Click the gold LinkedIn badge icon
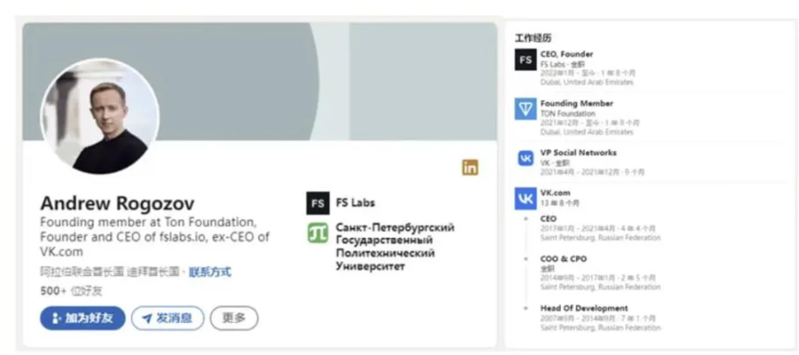The height and width of the screenshot is (355, 799). (x=470, y=167)
